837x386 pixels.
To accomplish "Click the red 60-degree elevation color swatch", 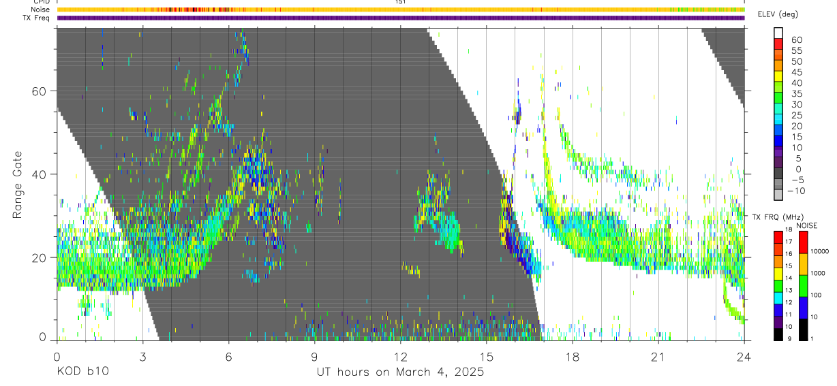I will click(x=778, y=44).
